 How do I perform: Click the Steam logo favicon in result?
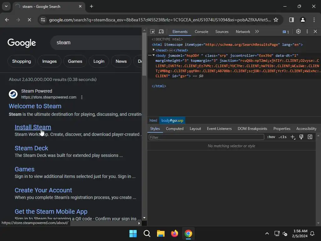(x=13, y=94)
